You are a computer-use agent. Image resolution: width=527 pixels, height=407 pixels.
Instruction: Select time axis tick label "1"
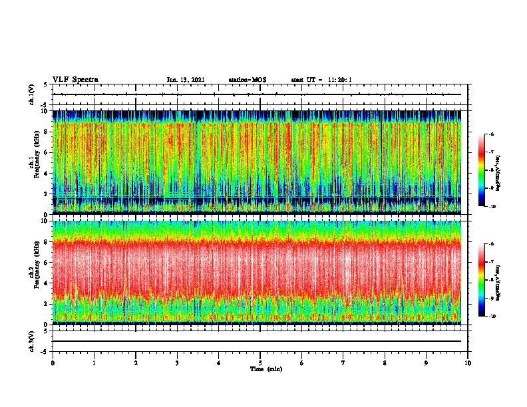coord(94,363)
